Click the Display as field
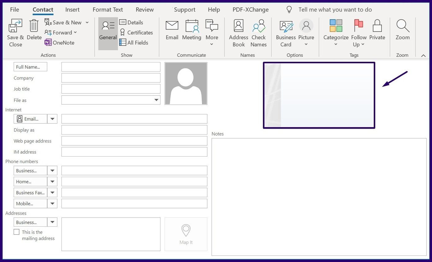 pos(134,130)
